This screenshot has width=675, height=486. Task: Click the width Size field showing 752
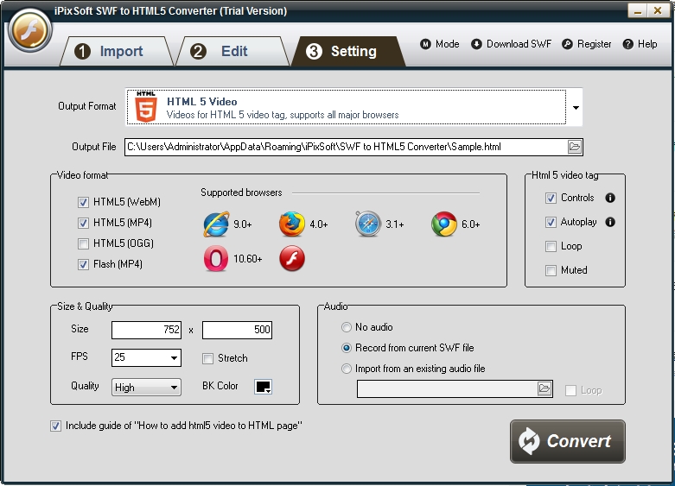click(146, 329)
